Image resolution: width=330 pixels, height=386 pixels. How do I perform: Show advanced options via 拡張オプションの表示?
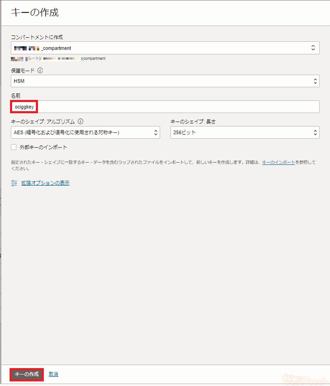(x=45, y=183)
